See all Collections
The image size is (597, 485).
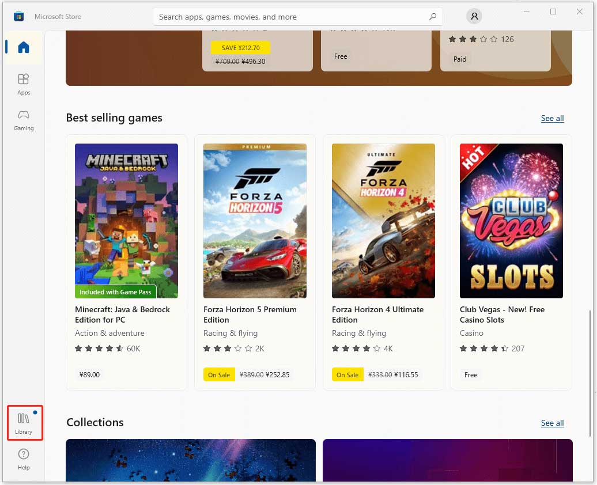tap(552, 423)
